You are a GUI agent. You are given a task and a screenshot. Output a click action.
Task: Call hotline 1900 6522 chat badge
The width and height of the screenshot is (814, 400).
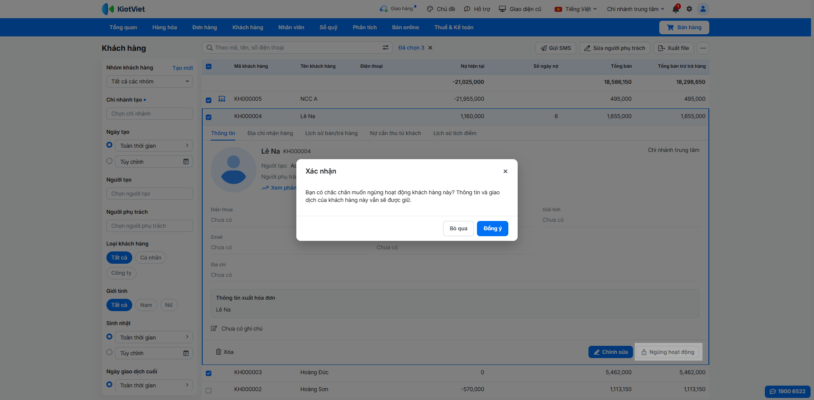click(x=788, y=392)
